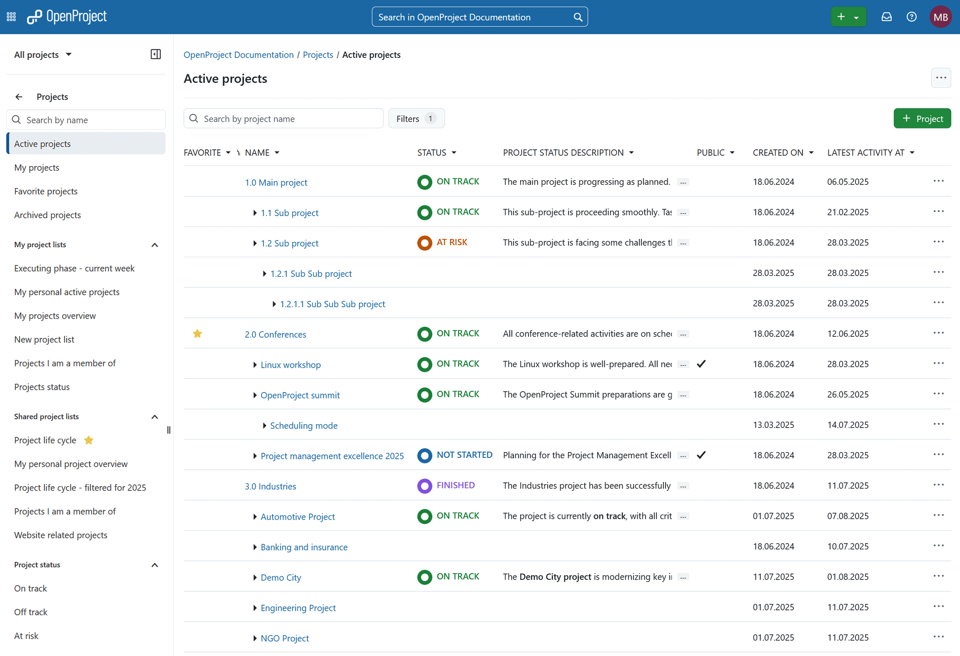Open the Banking and insurance project link

304,547
